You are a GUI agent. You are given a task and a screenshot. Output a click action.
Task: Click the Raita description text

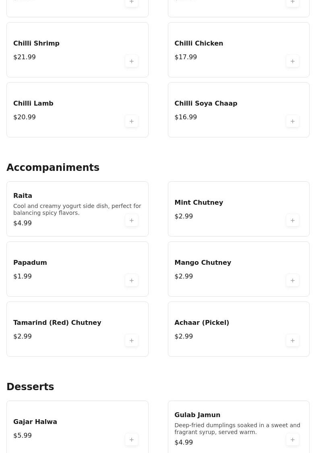tap(77, 209)
